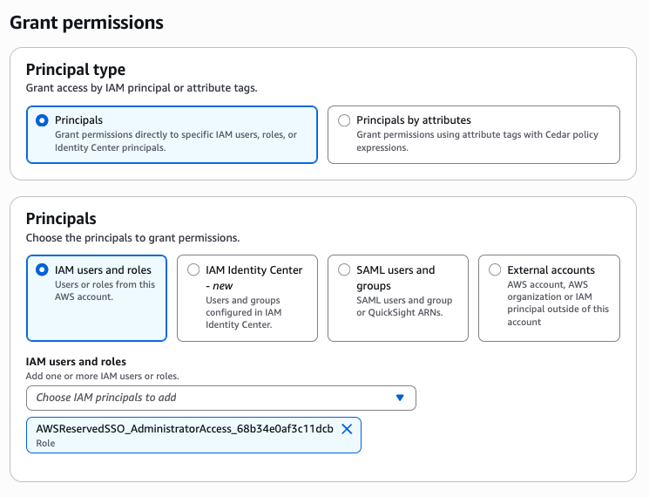Image resolution: width=649 pixels, height=497 pixels.
Task: Choose the IAM users and roles radio option
Action: pos(42,270)
